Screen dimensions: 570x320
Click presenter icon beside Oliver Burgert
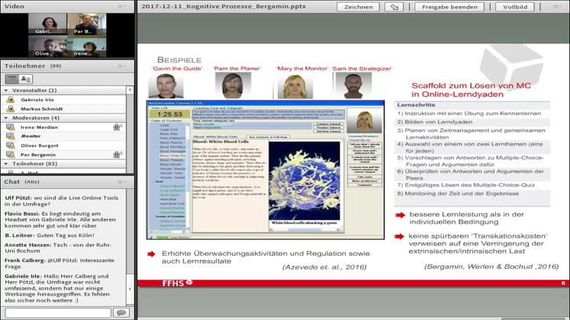11,146
